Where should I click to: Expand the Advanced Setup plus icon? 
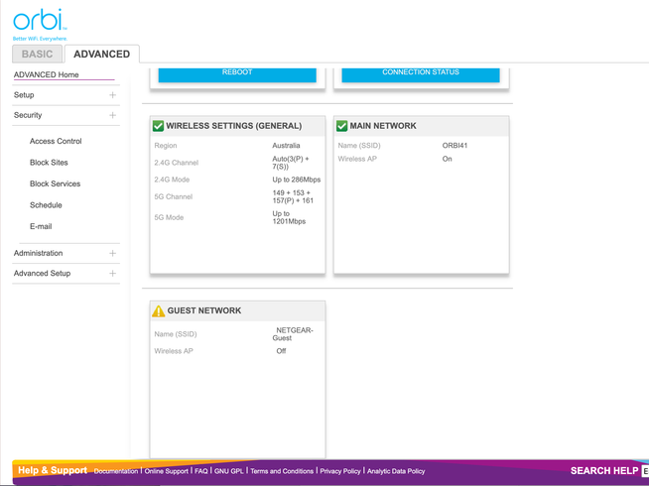[112, 273]
